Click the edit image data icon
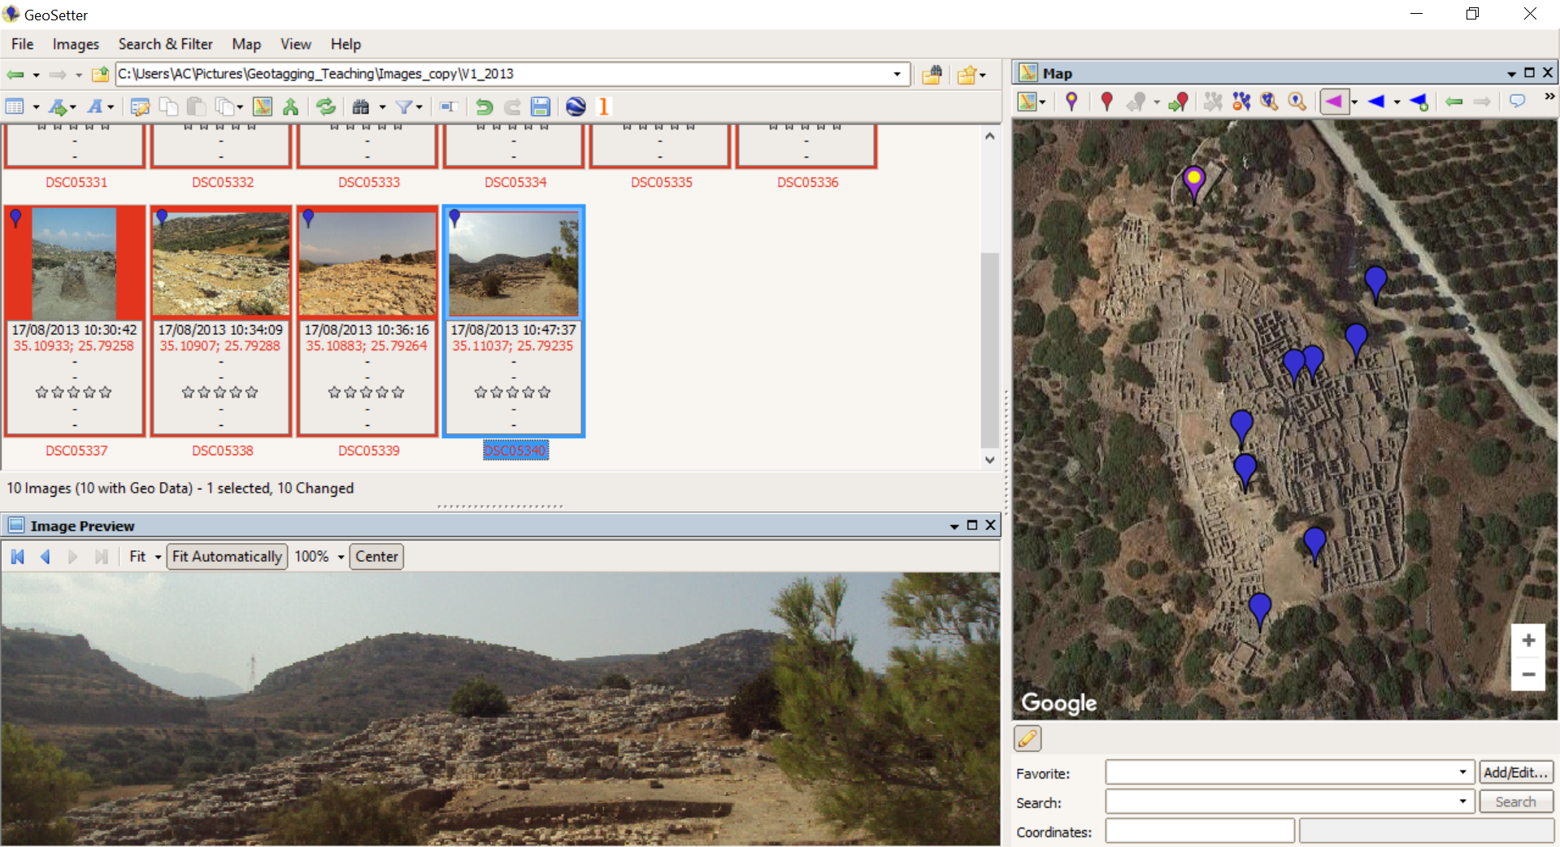 [140, 106]
